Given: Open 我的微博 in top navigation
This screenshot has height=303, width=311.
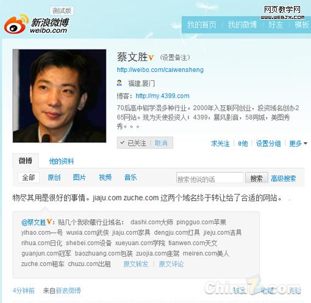Looking at the screenshot, I should click(242, 25).
